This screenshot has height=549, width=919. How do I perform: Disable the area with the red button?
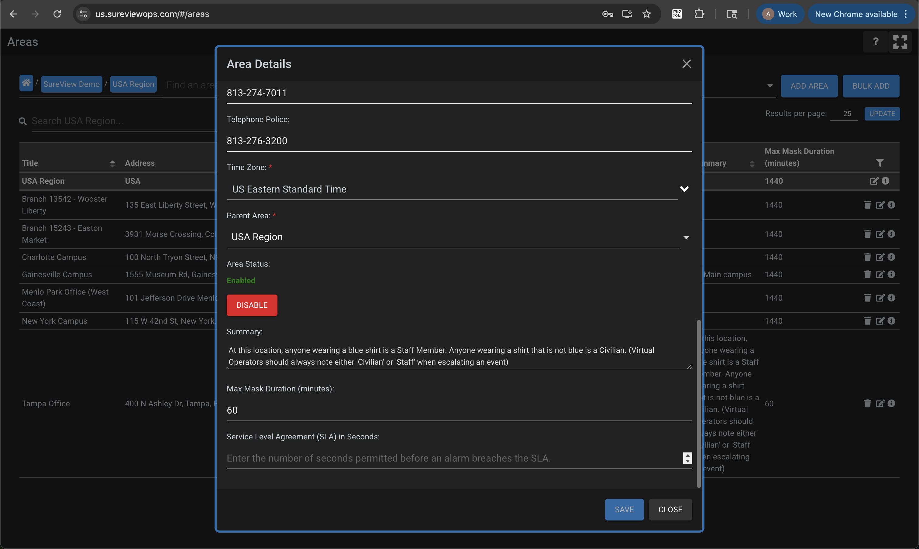click(252, 305)
